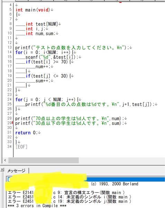Click printf %d番目の人の点数 line

point(90,104)
